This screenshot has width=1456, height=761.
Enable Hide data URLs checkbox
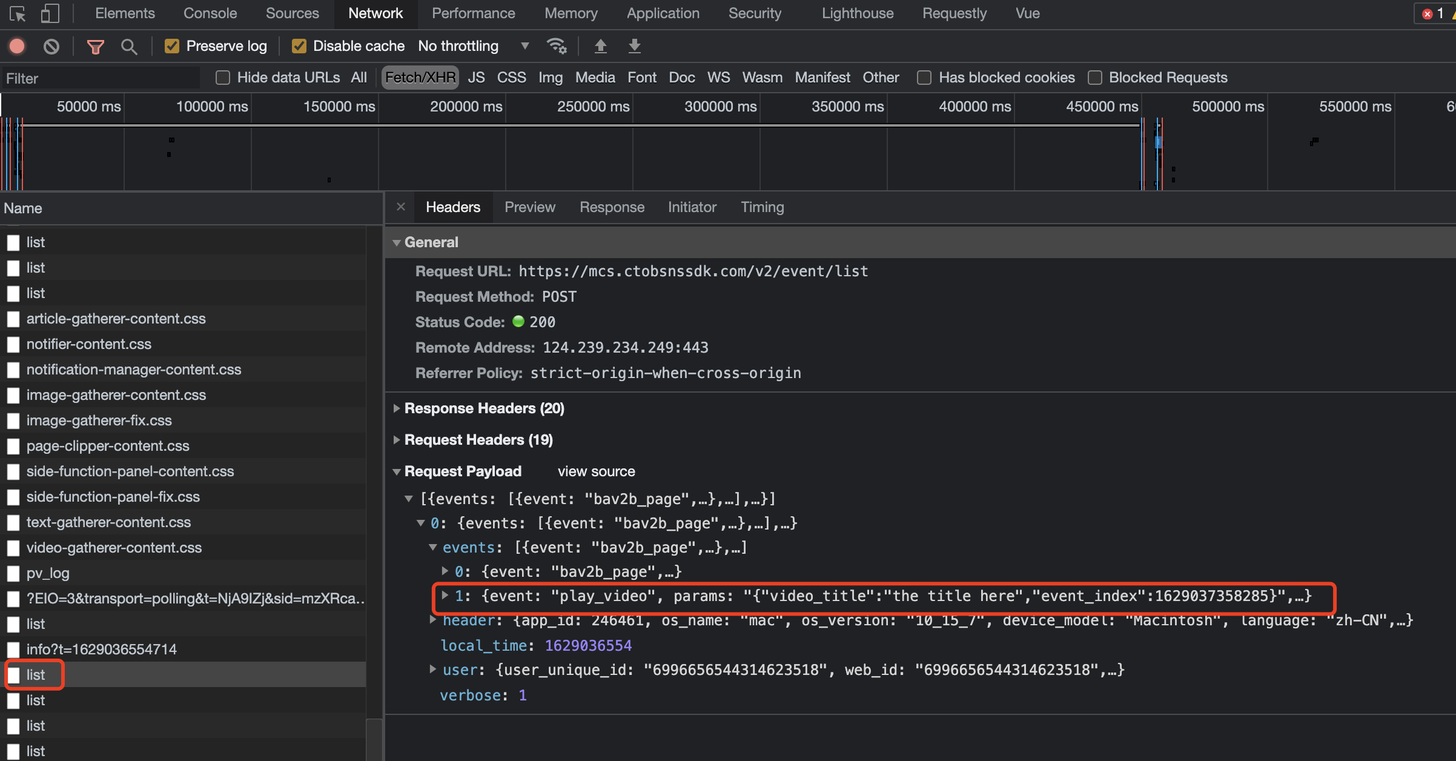click(223, 78)
